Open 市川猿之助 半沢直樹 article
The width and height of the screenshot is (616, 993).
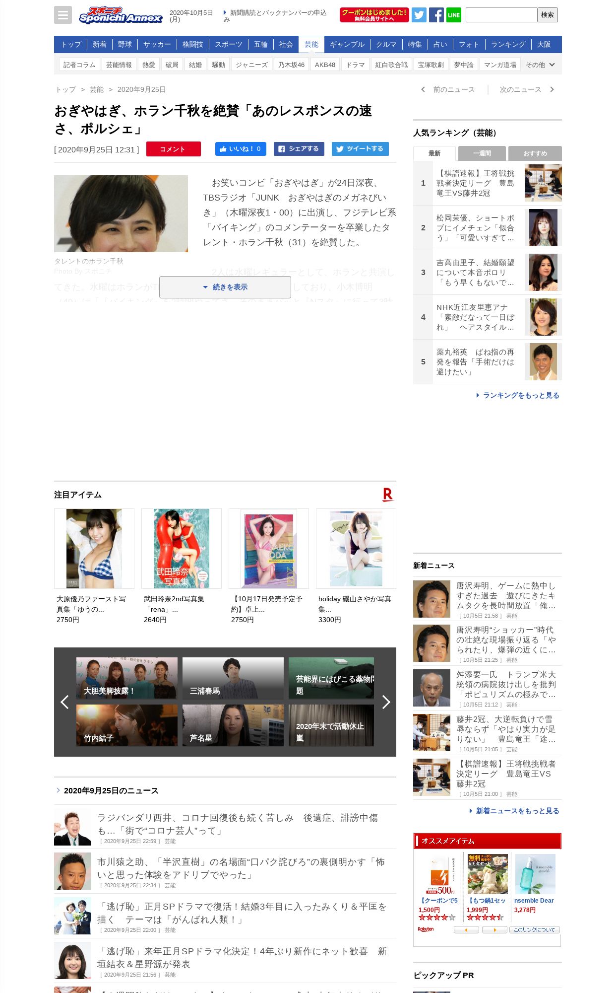tap(225, 871)
